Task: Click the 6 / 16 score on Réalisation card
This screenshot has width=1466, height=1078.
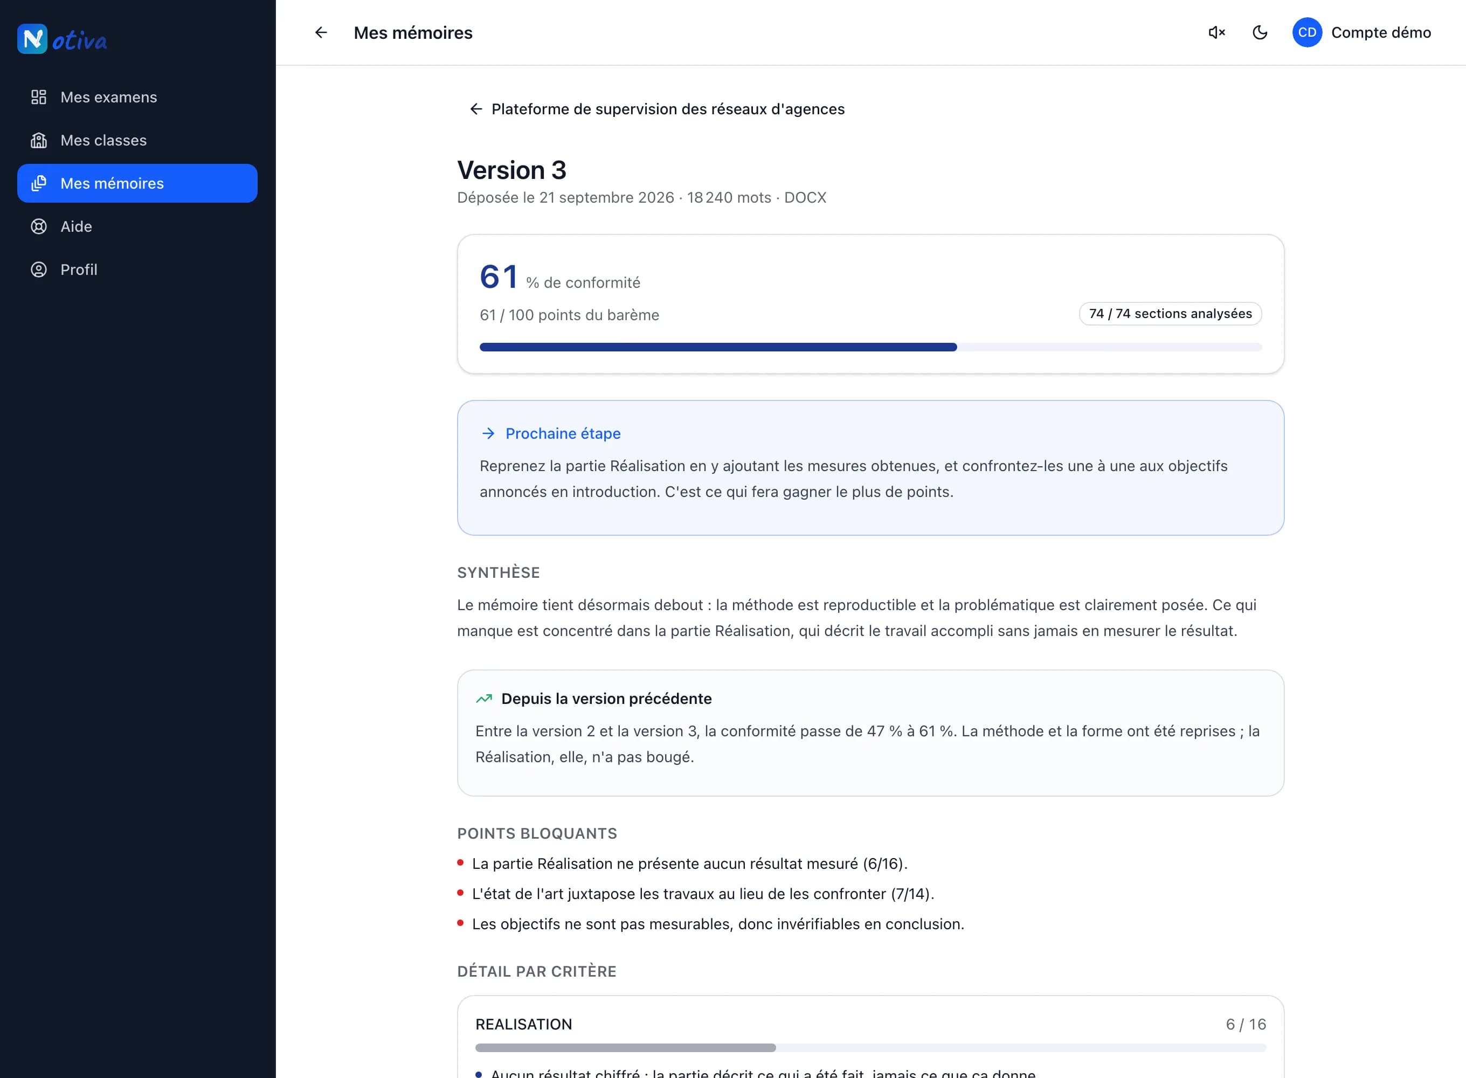Action: pos(1246,1025)
